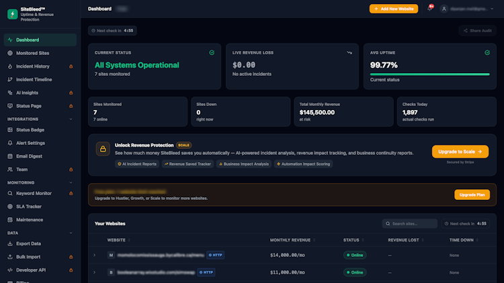The image size is (504, 283).
Task: Click lock icon beside Keyword Monitor
Action: coord(71,193)
